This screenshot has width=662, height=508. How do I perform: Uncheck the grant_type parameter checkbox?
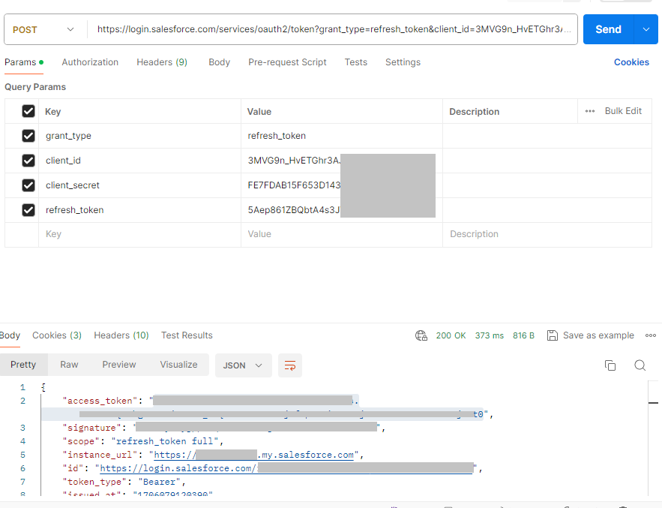click(28, 136)
